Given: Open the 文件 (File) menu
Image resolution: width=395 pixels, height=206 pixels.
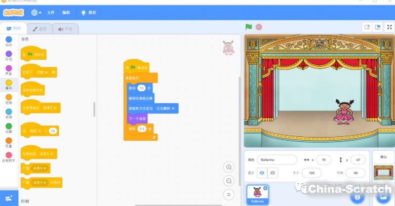Looking at the screenshot, I should pos(51,12).
